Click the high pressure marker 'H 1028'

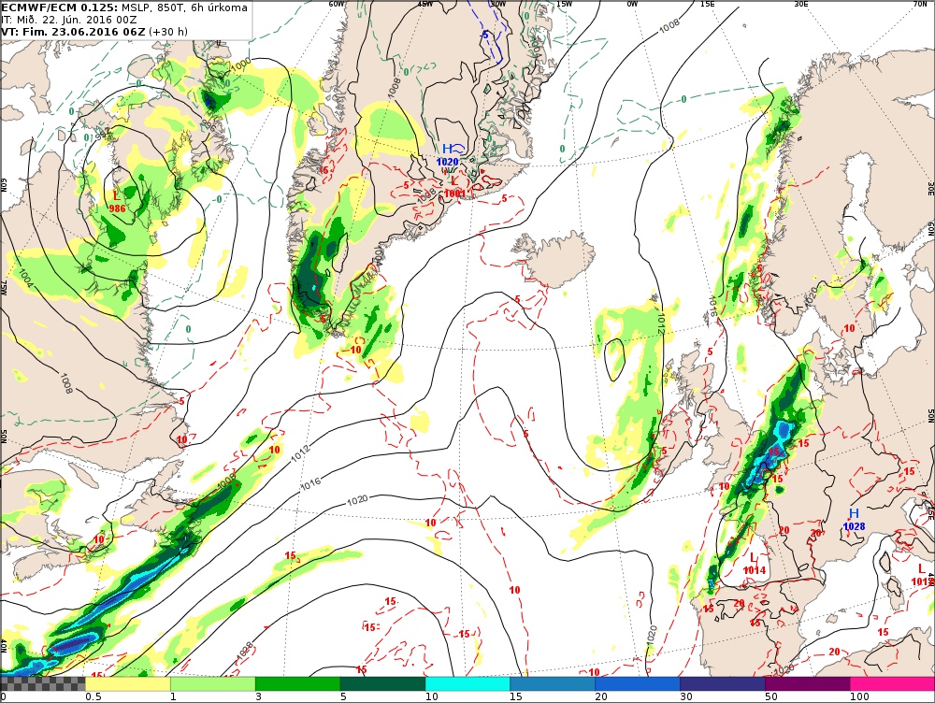(854, 520)
